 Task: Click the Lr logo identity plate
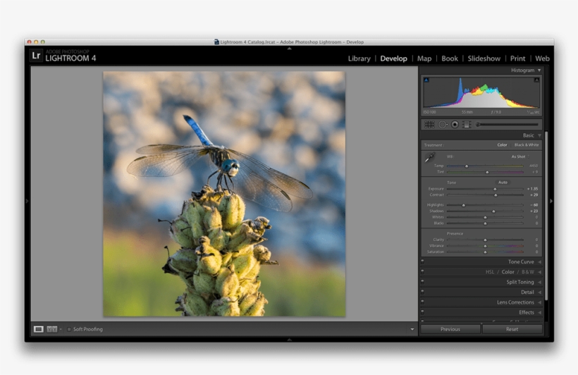point(36,56)
